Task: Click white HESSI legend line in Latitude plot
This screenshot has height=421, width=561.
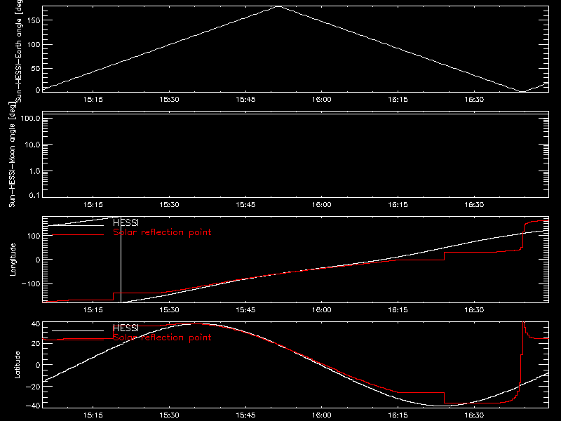Action: pyautogui.click(x=78, y=330)
